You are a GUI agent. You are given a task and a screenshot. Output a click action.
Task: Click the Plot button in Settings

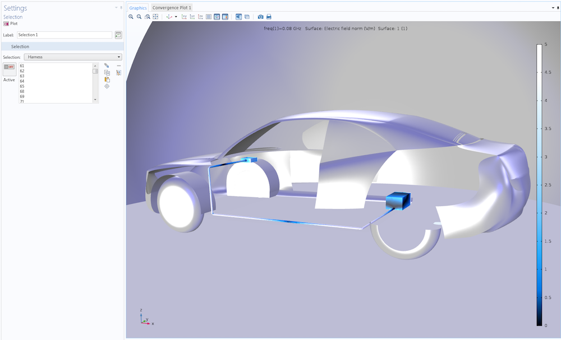pos(11,24)
